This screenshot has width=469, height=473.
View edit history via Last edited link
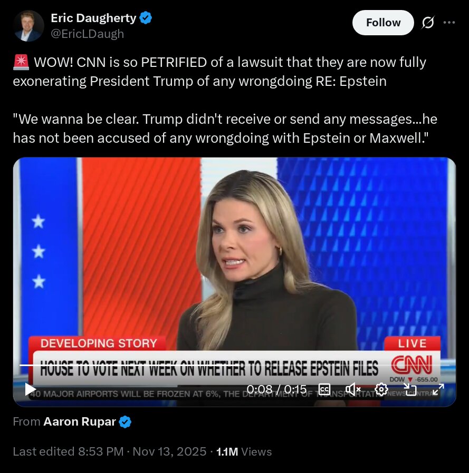click(68, 451)
